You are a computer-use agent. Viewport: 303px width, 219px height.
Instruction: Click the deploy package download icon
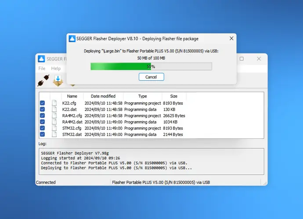[x=58, y=81]
